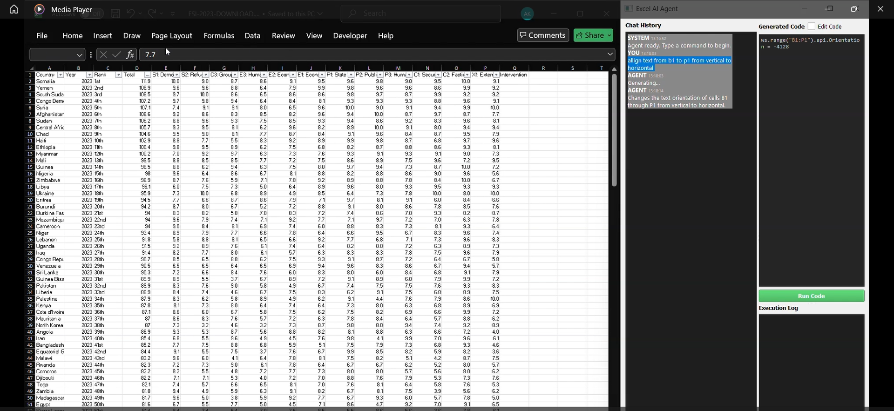Click the 'Generating...' agent chat message

644,83
